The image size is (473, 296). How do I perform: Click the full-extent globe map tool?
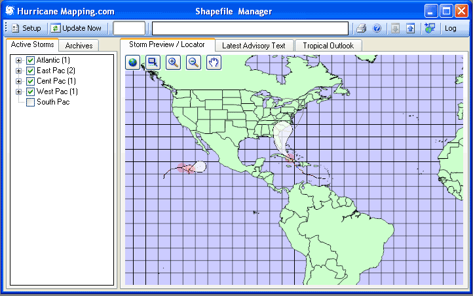coord(133,63)
